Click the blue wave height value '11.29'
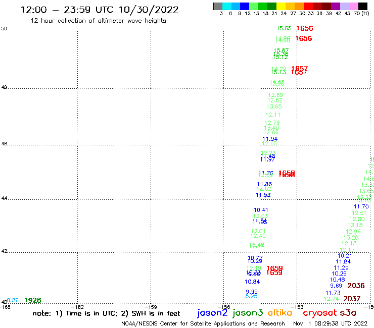The height and width of the screenshot is (328, 374). [x=341, y=267]
